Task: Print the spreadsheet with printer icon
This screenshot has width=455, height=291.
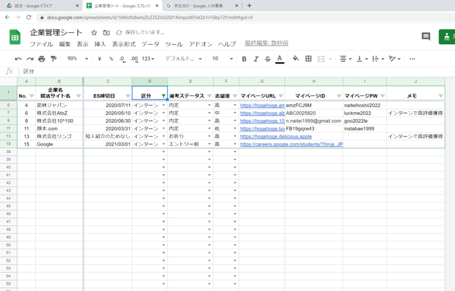Action: coord(42,59)
